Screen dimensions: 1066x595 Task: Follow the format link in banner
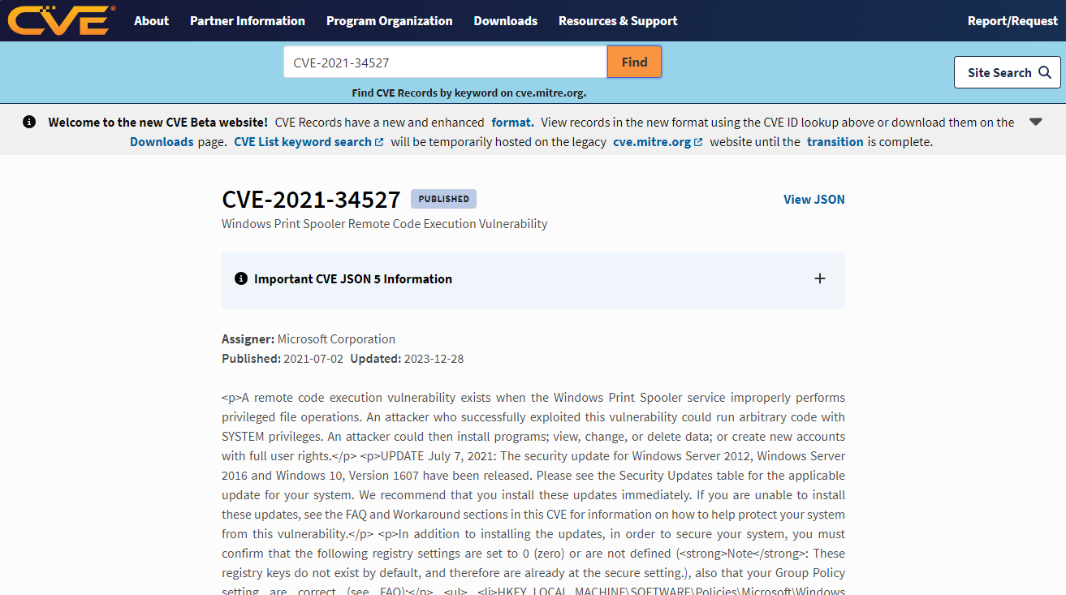(512, 123)
